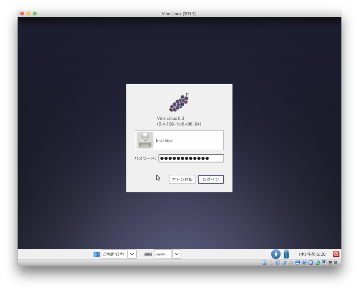This screenshot has width=359, height=291.
Task: Close the Vine Linux VM window
Action: pyautogui.click(x=22, y=14)
